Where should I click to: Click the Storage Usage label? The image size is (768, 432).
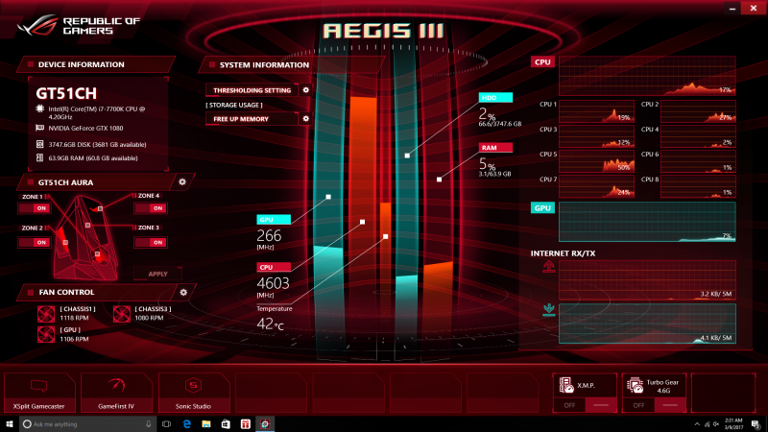234,105
